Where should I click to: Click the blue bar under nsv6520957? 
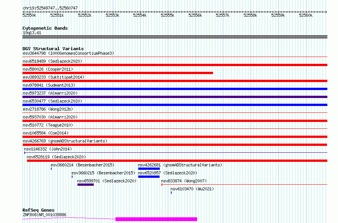click(x=149, y=177)
